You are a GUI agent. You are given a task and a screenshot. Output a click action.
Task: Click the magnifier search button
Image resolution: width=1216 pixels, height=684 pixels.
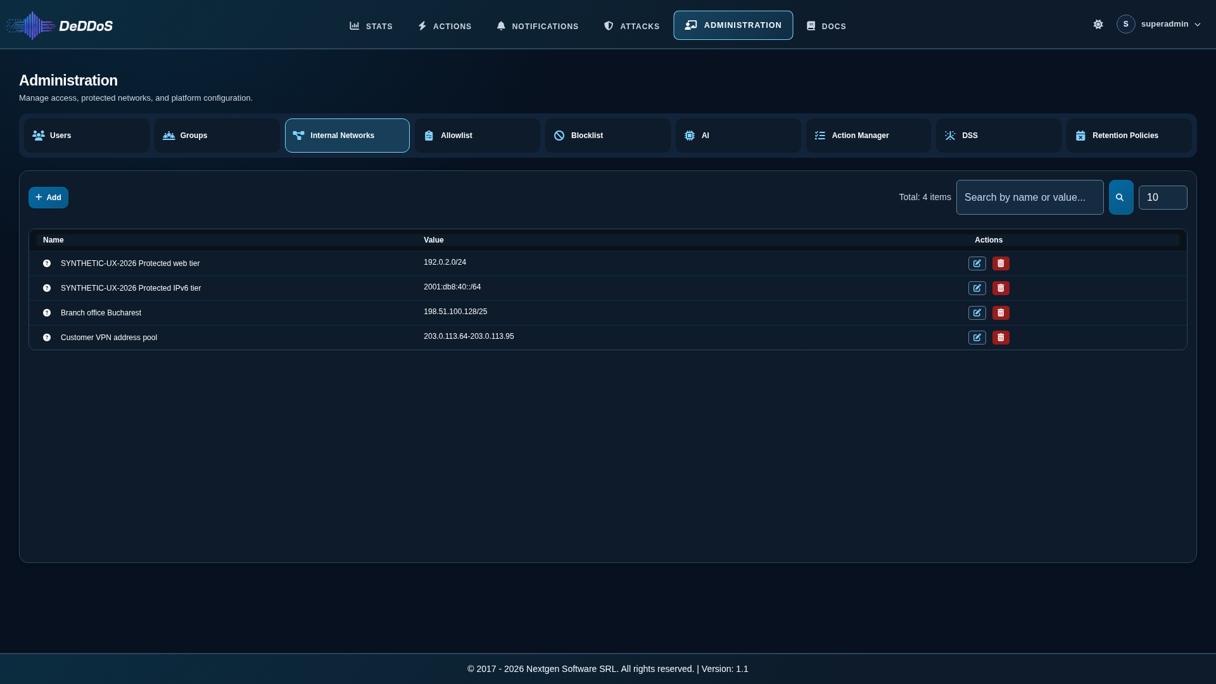[1121, 198]
